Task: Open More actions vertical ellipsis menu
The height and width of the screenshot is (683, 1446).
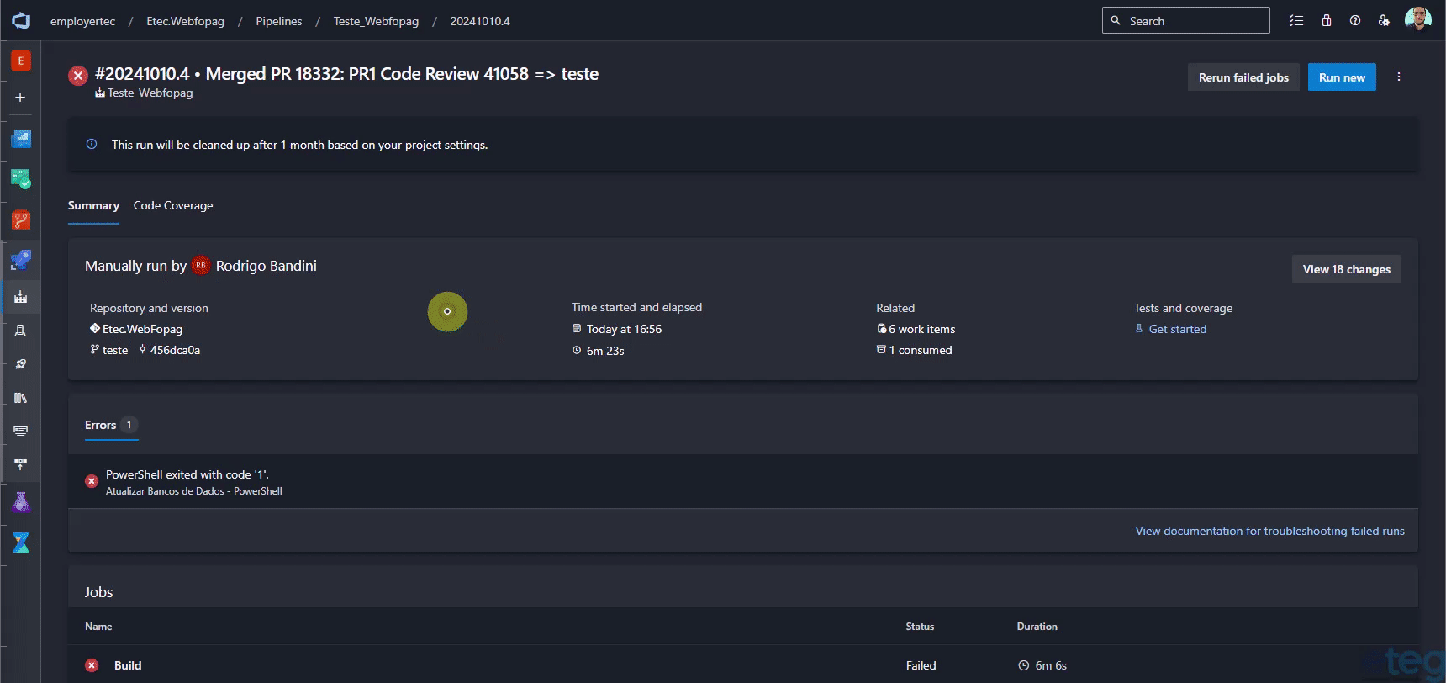Action: click(1399, 77)
